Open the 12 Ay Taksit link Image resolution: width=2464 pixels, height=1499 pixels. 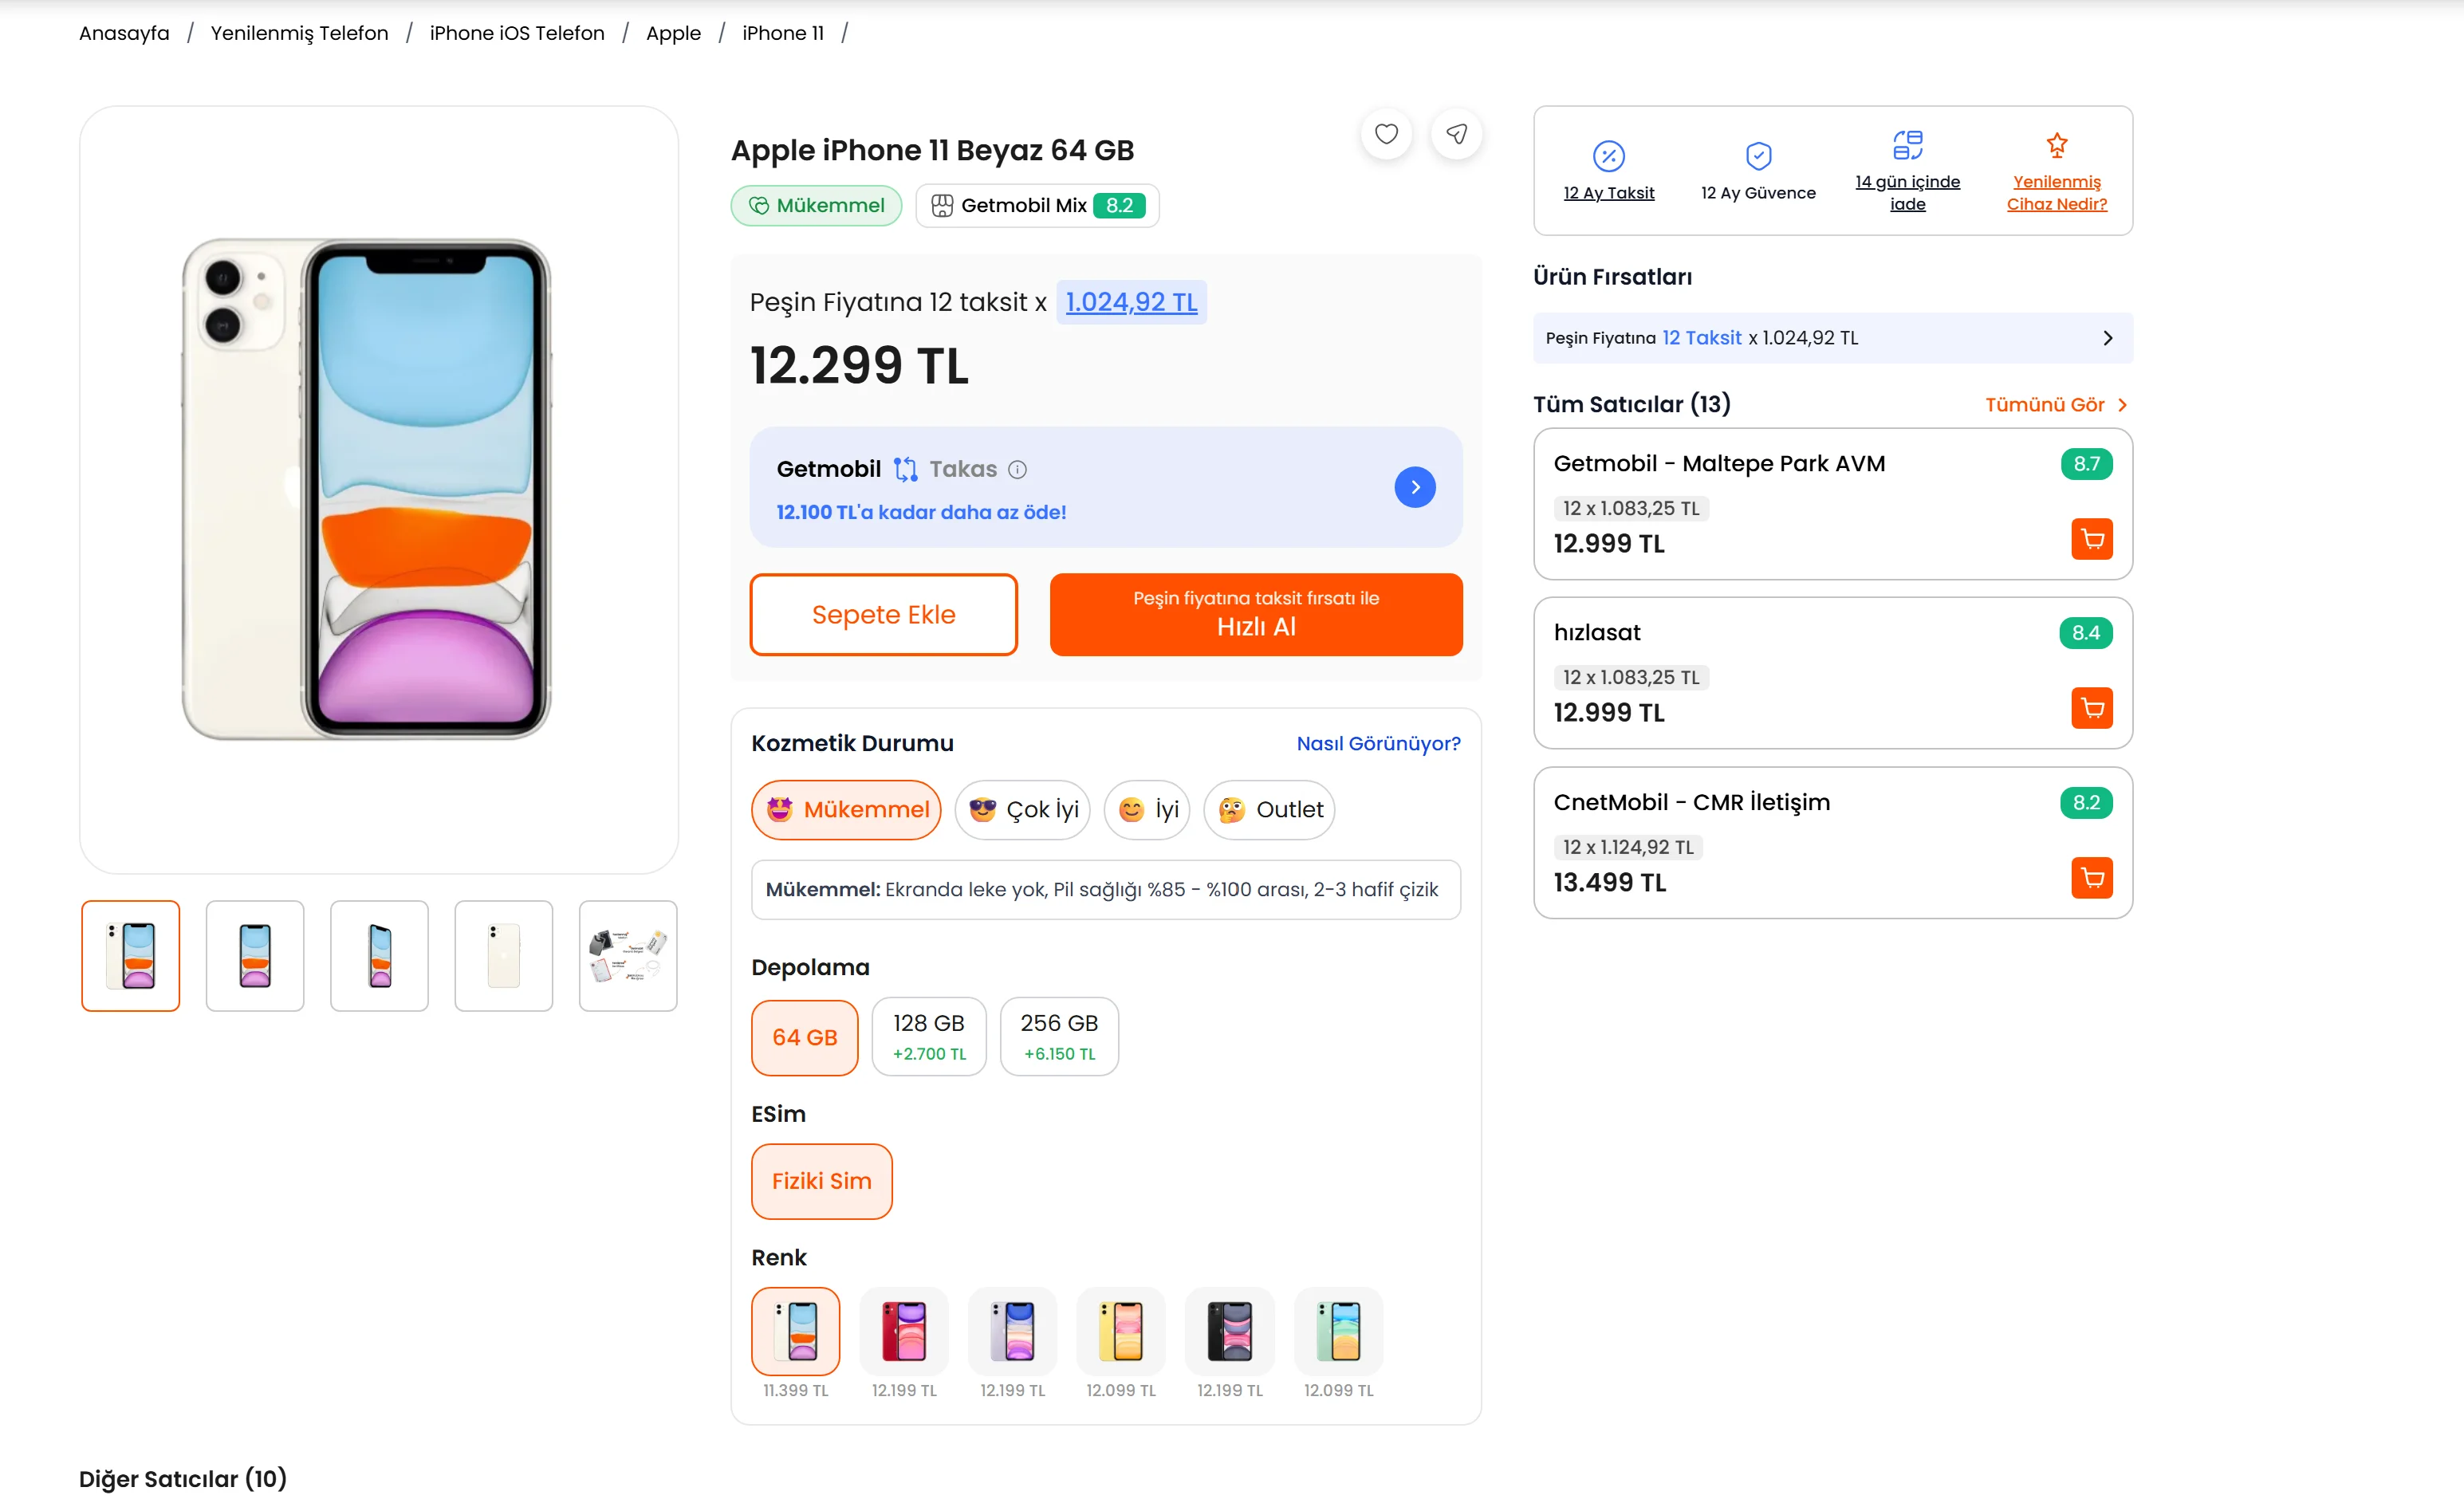pos(1608,193)
